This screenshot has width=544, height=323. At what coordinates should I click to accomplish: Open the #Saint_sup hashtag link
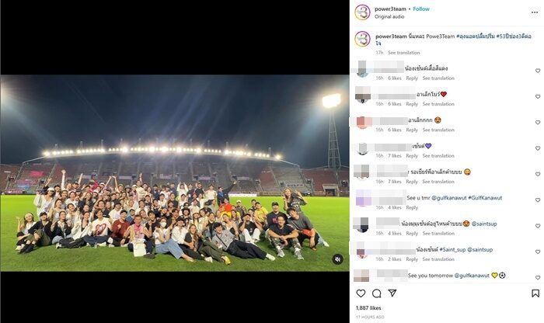[452, 249]
